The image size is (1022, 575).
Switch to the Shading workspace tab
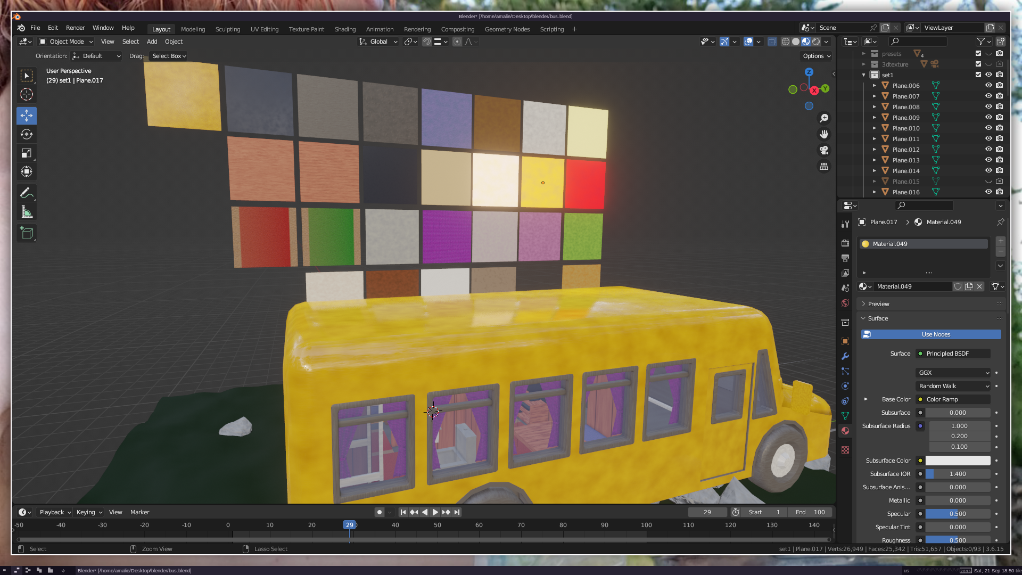pyautogui.click(x=345, y=29)
